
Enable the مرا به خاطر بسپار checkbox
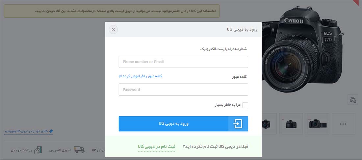coord(245,105)
